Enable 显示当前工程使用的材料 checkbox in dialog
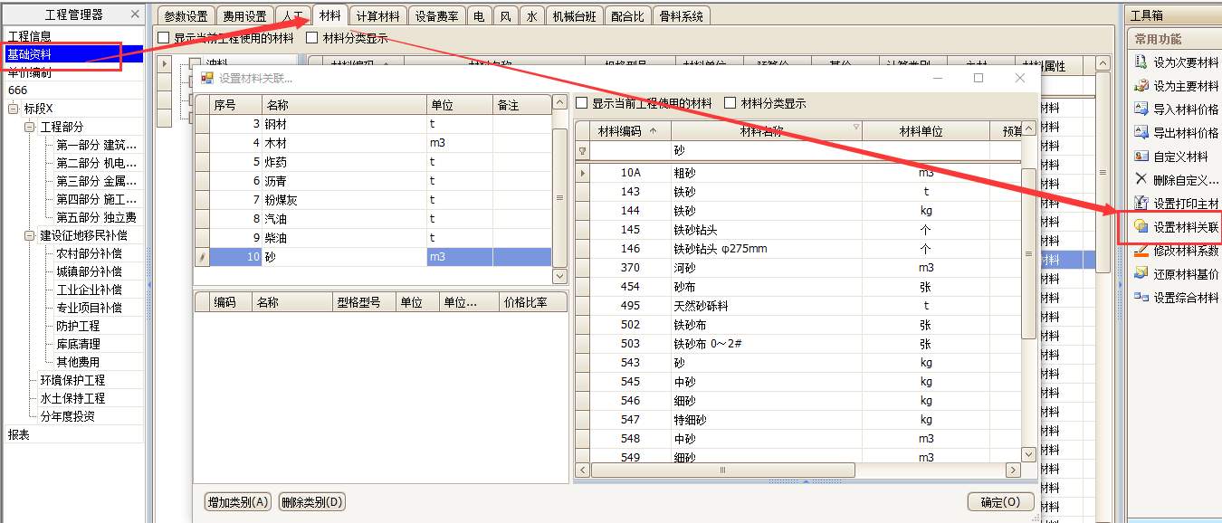The height and width of the screenshot is (523, 1222). 582,103
